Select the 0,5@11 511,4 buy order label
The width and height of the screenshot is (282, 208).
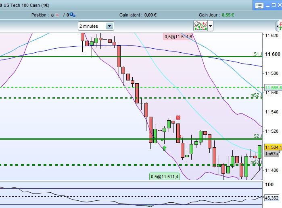click(164, 177)
